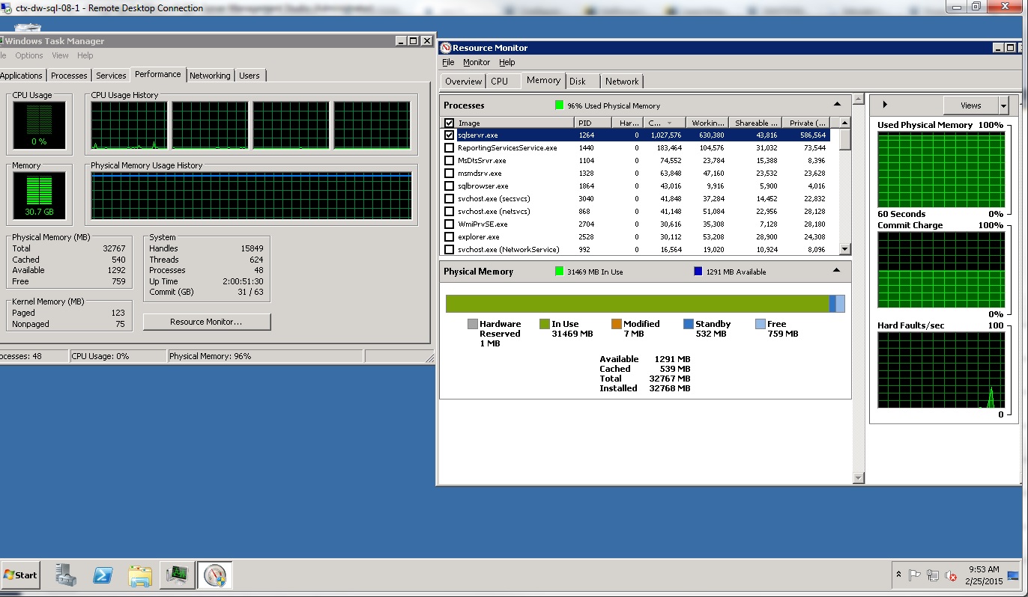Viewport: 1028px width, 597px height.
Task: Click the Resource Monitor button in Task Manager
Action: point(207,321)
